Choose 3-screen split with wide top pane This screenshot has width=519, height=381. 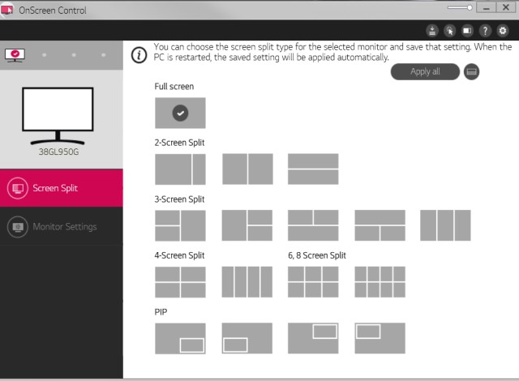[x=380, y=225]
